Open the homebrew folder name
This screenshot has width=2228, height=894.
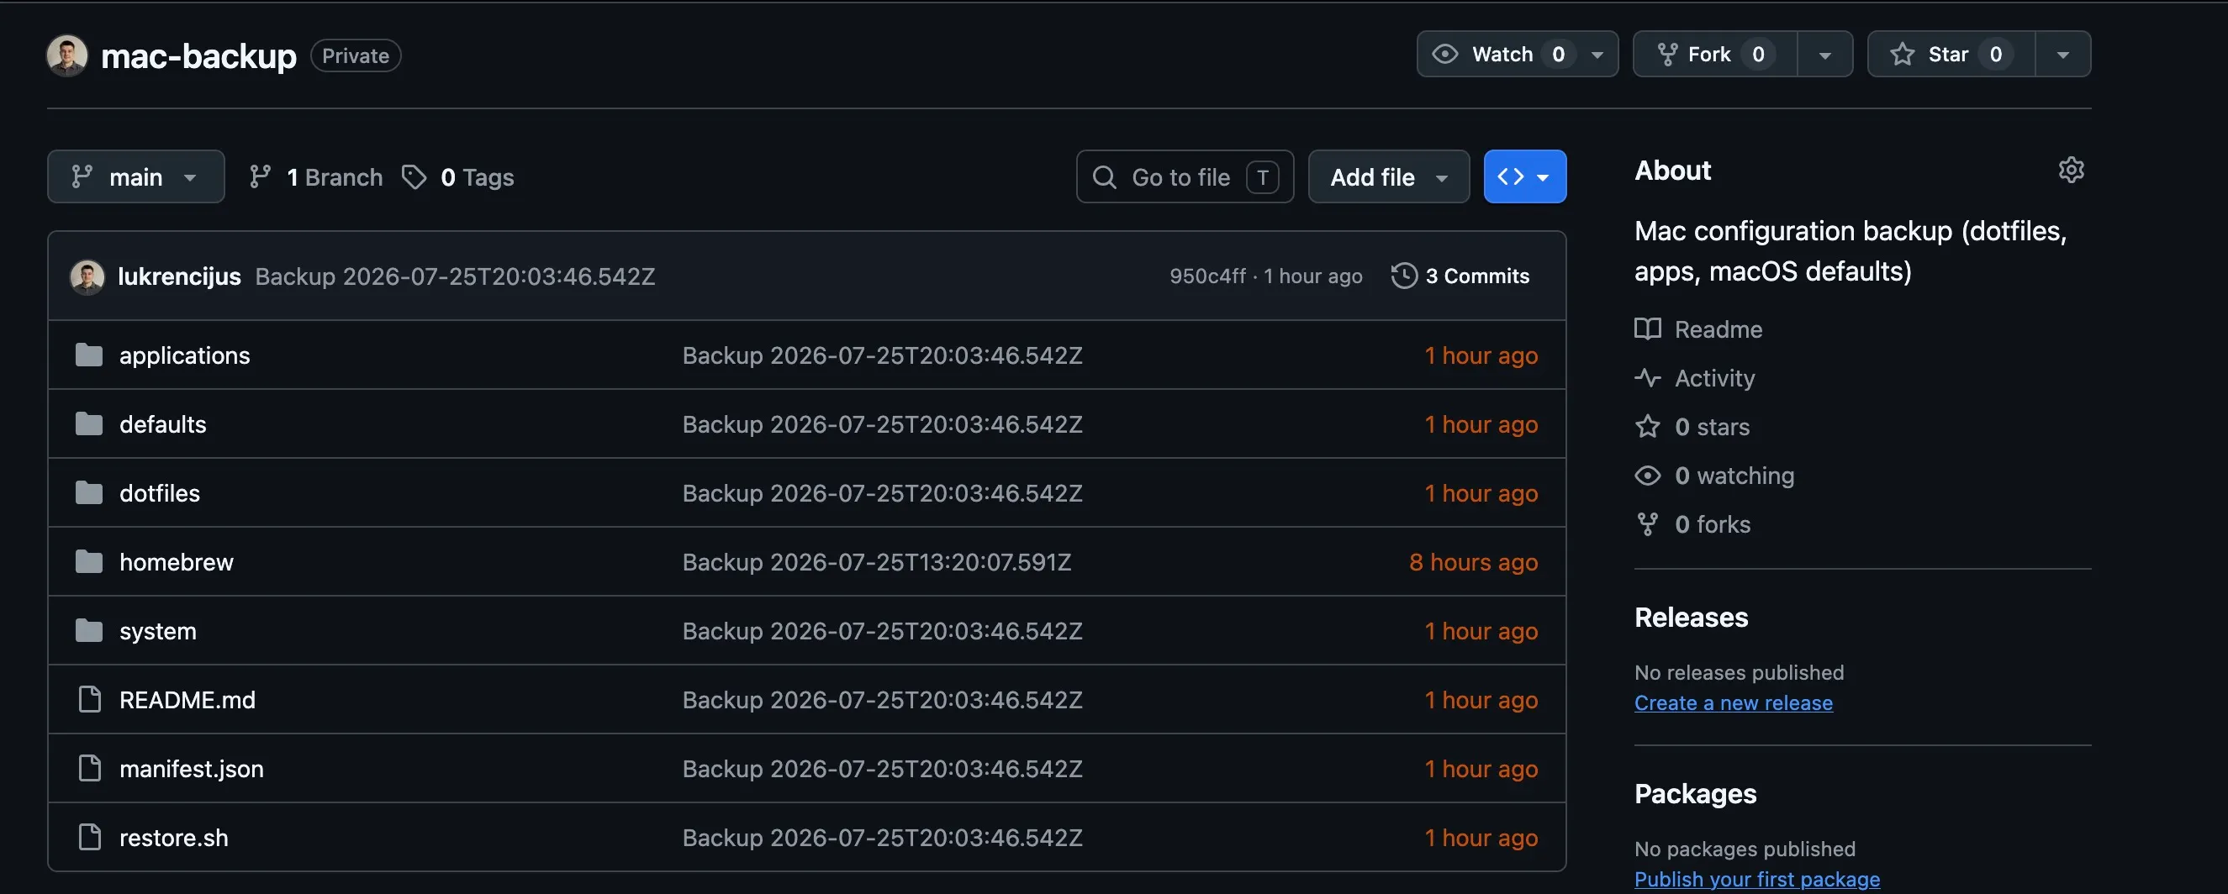point(177,562)
